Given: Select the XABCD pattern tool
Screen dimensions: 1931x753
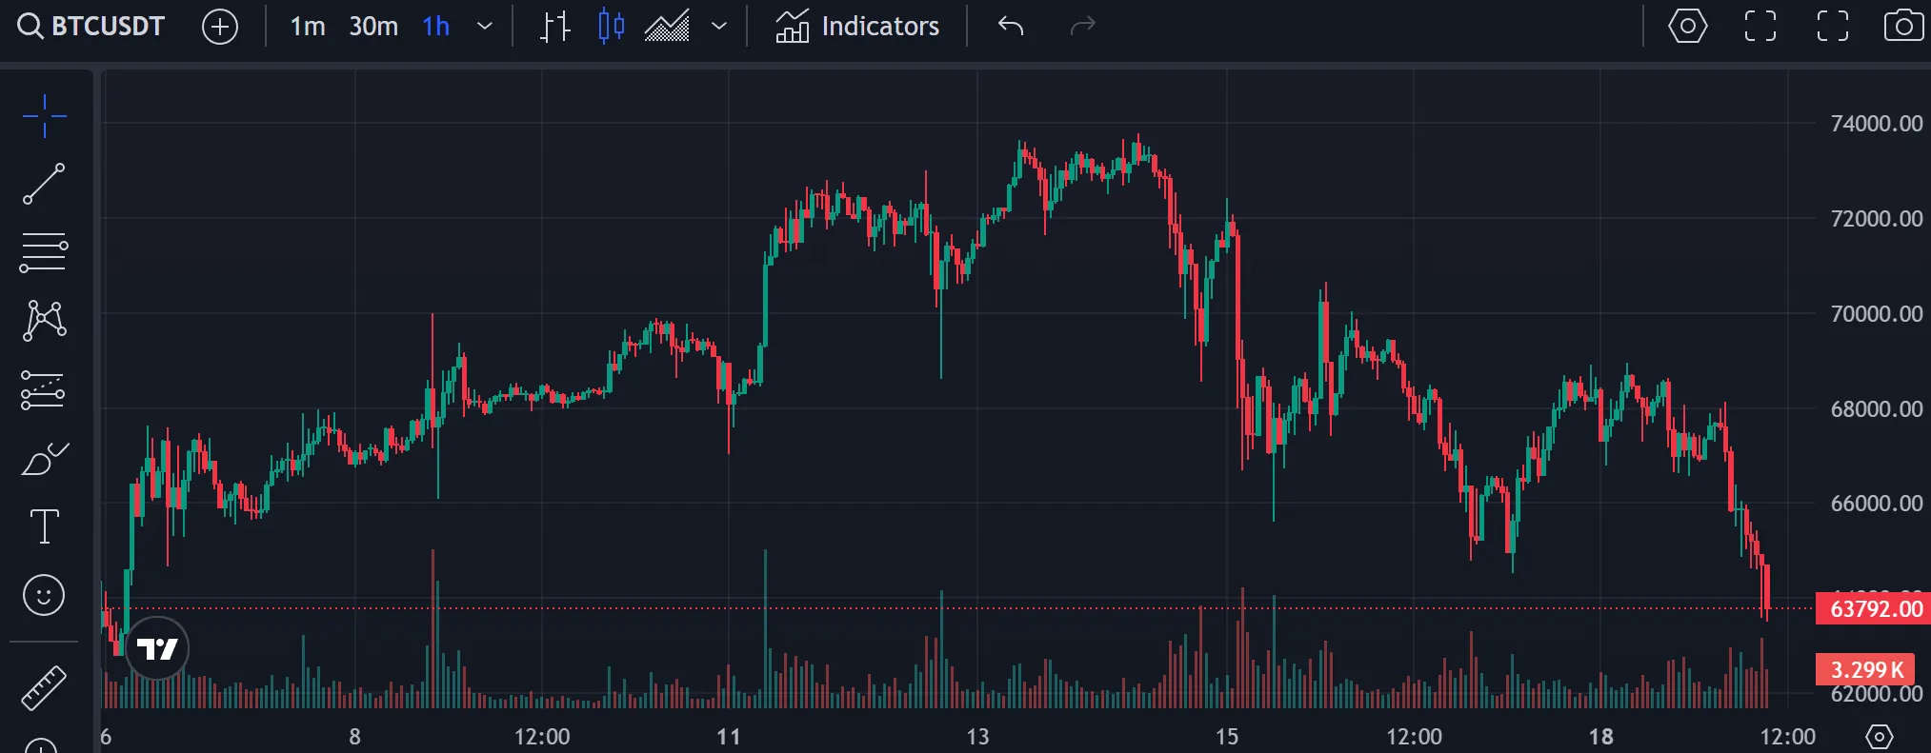Looking at the screenshot, I should coord(44,321).
